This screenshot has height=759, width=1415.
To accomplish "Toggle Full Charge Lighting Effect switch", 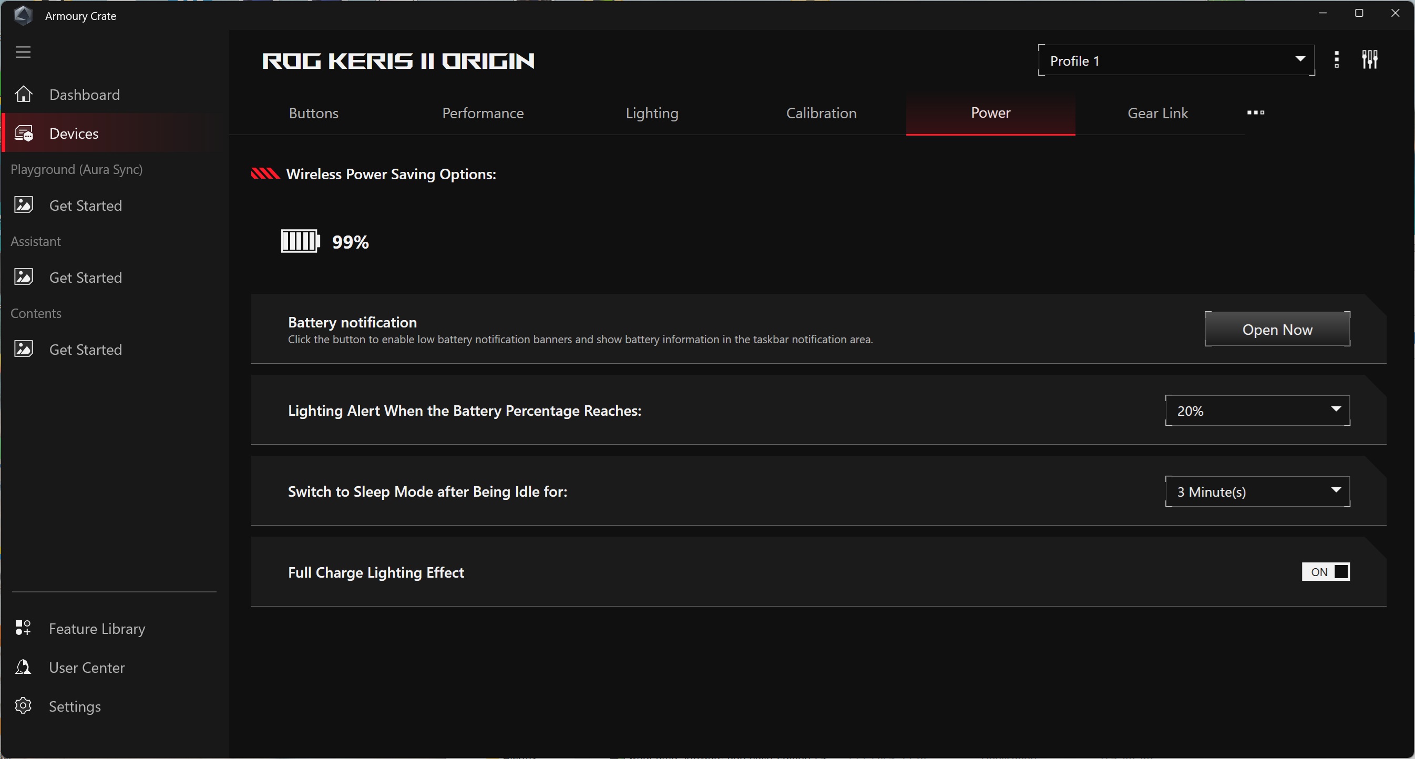I will (x=1326, y=572).
